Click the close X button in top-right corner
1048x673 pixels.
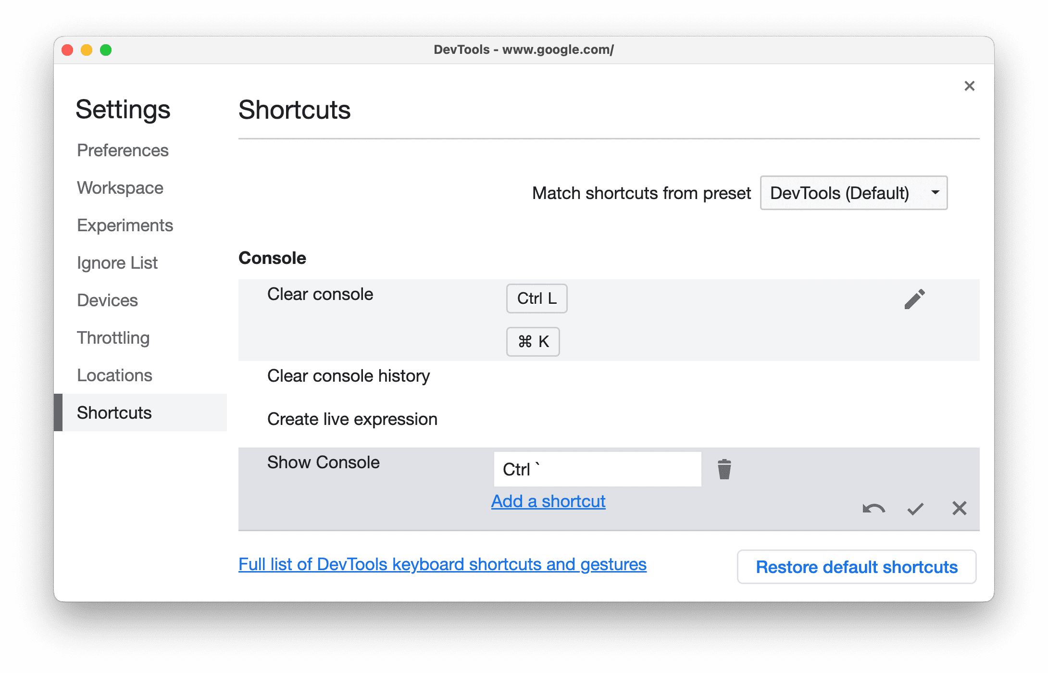[x=969, y=87]
